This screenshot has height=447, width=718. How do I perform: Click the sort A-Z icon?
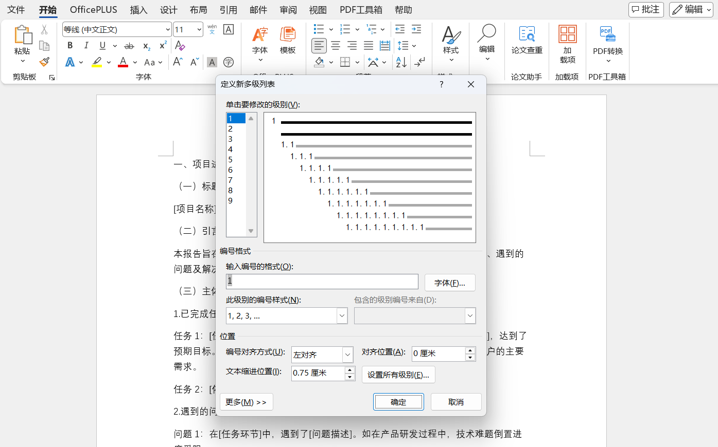pos(401,62)
